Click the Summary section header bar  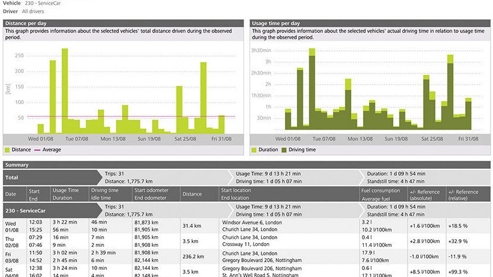(19, 165)
